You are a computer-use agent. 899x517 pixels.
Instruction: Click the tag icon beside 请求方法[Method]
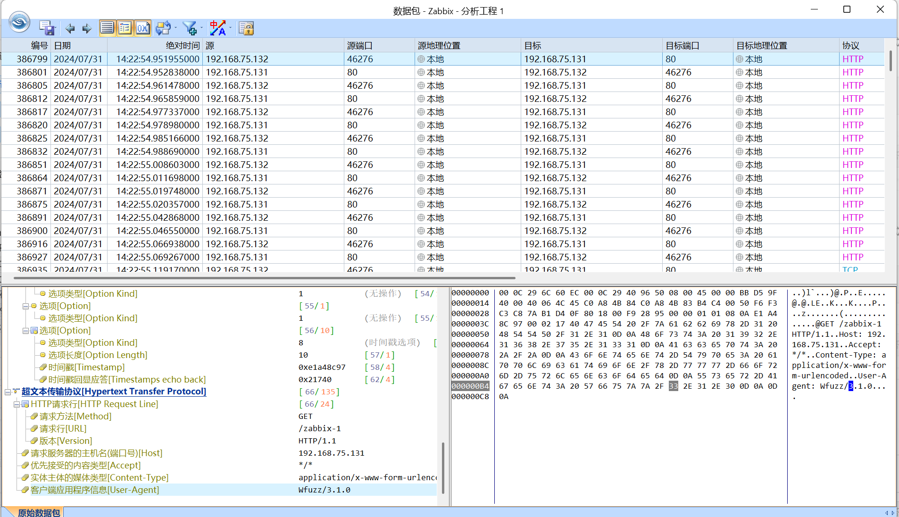[x=34, y=416]
